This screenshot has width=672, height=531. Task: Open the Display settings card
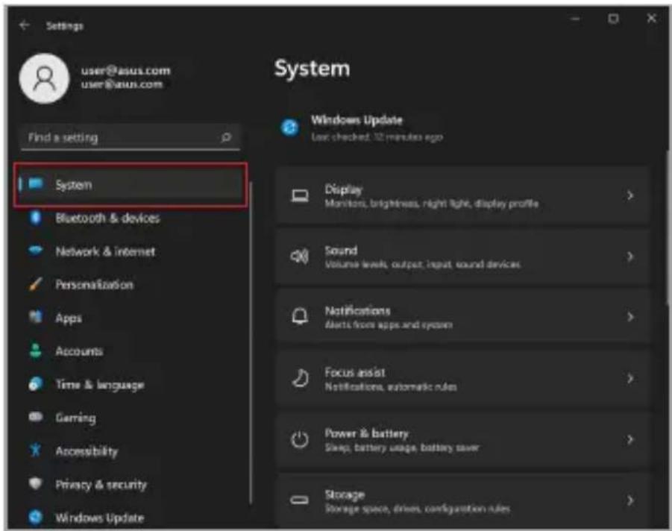tap(462, 196)
